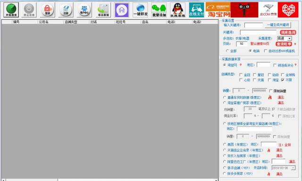Open the Tmall black cat logo
The width and height of the screenshot is (302, 181).
coord(244,9)
